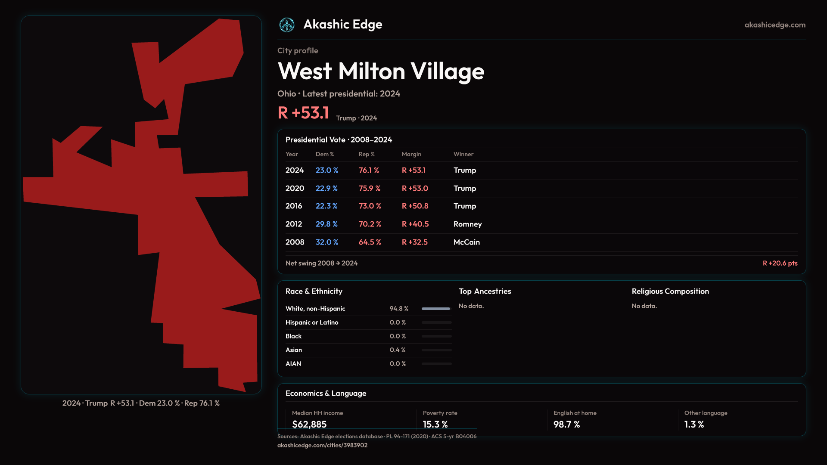The height and width of the screenshot is (465, 827).
Task: Click the Top Ancestries heading
Action: tap(485, 291)
